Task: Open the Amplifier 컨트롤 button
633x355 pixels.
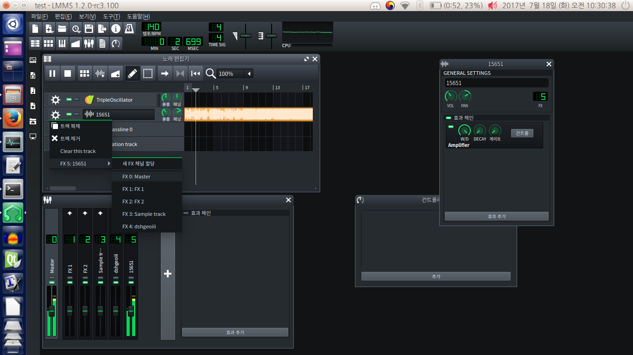Action: [x=522, y=133]
